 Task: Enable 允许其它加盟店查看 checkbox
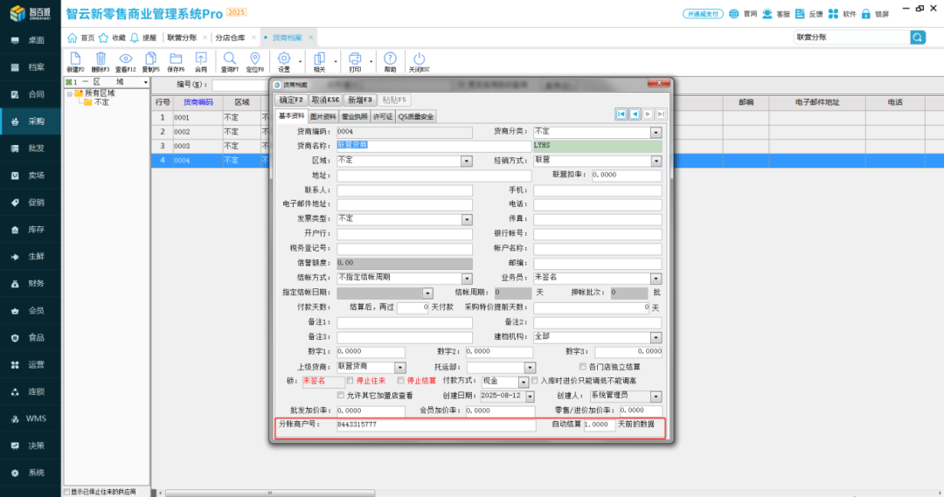[x=341, y=396]
